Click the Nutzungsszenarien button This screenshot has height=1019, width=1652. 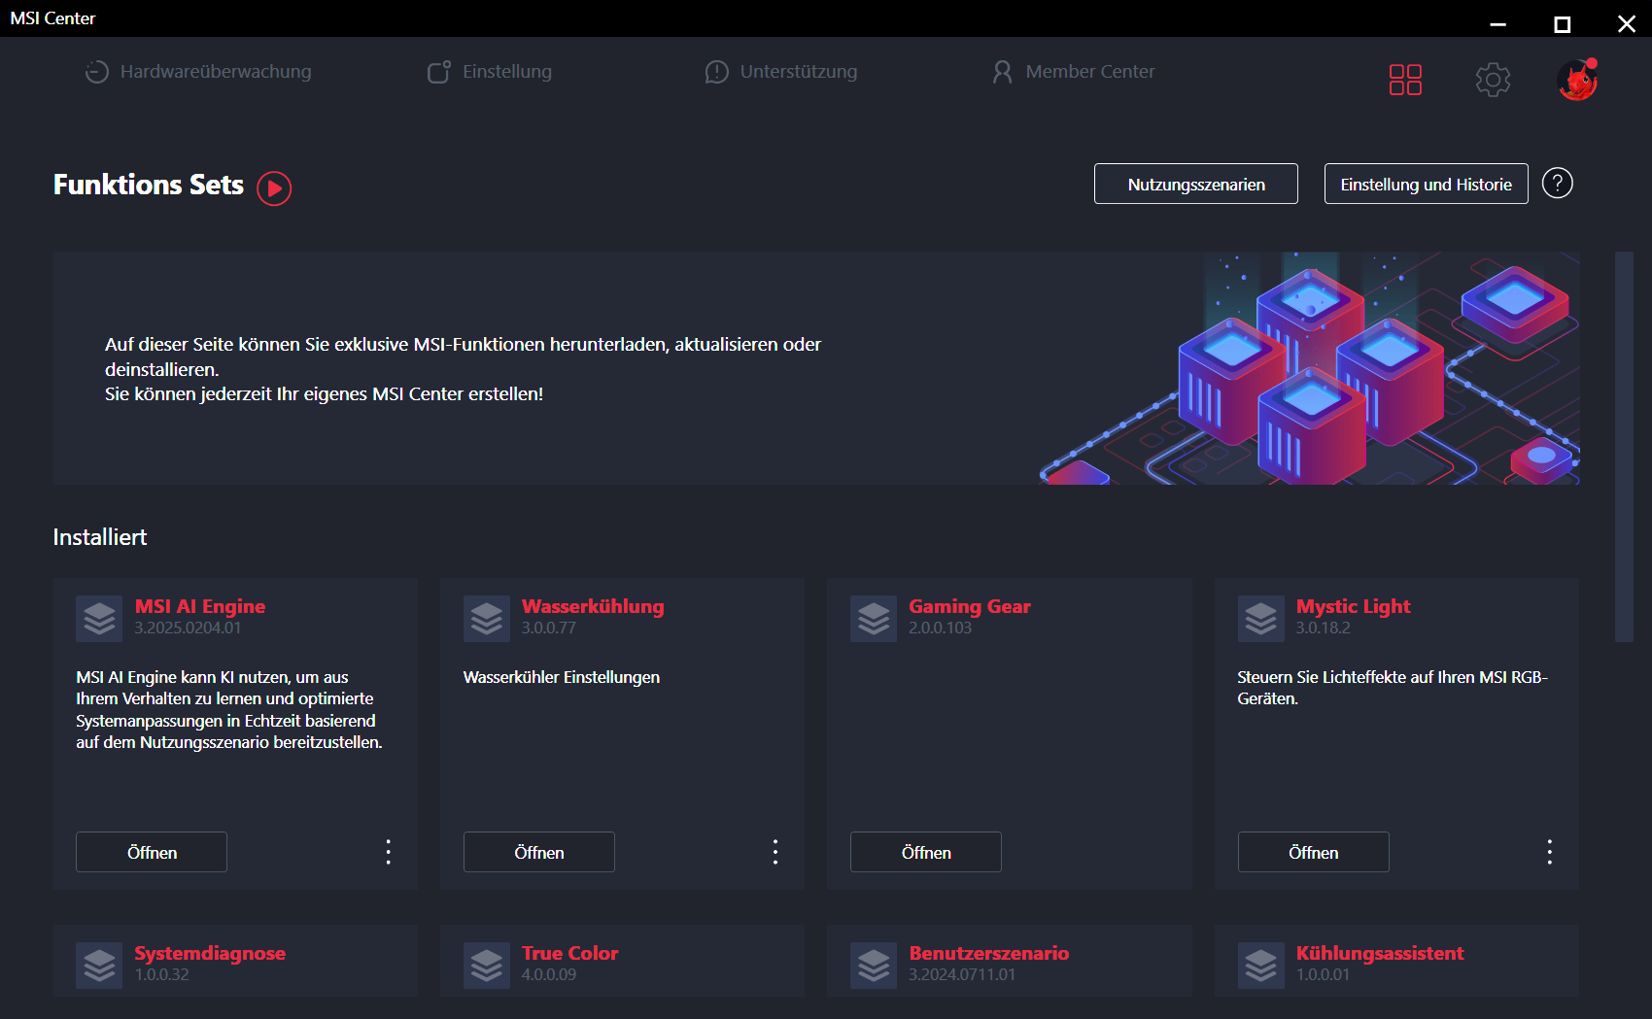pos(1195,184)
